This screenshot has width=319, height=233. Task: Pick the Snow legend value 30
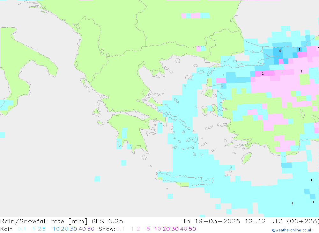[175, 229]
